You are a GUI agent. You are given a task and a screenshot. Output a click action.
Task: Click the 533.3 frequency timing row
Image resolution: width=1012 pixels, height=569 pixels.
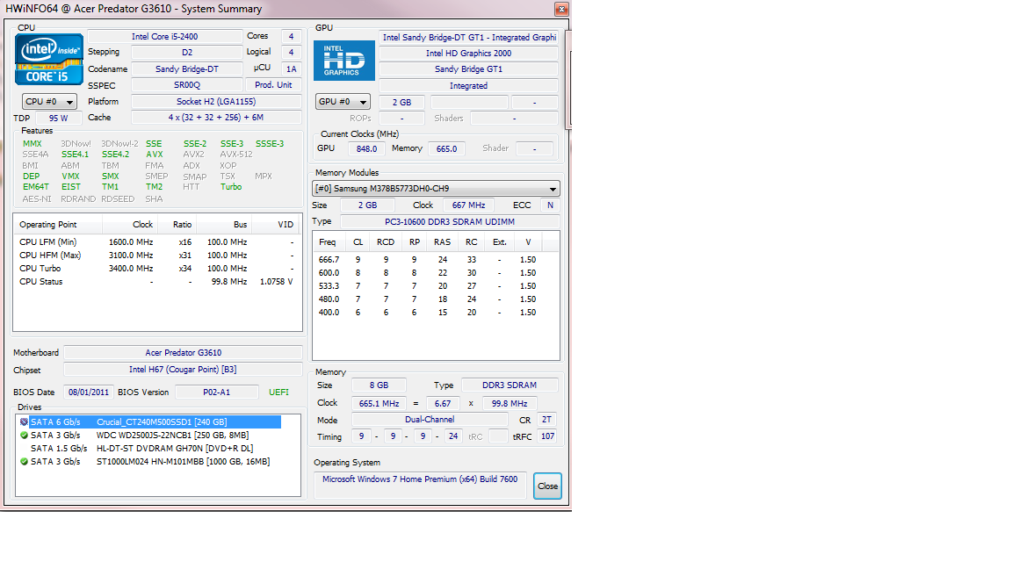tap(436, 285)
